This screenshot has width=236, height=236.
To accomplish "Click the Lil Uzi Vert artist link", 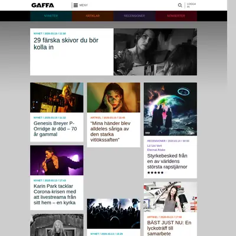I will pyautogui.click(x=155, y=146).
